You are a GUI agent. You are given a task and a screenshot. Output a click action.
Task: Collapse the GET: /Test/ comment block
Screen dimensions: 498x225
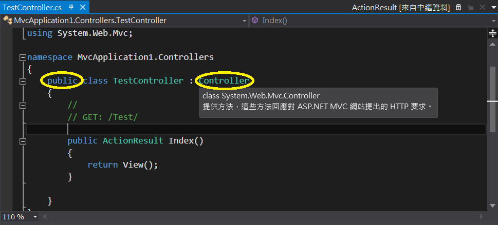pyautogui.click(x=22, y=105)
